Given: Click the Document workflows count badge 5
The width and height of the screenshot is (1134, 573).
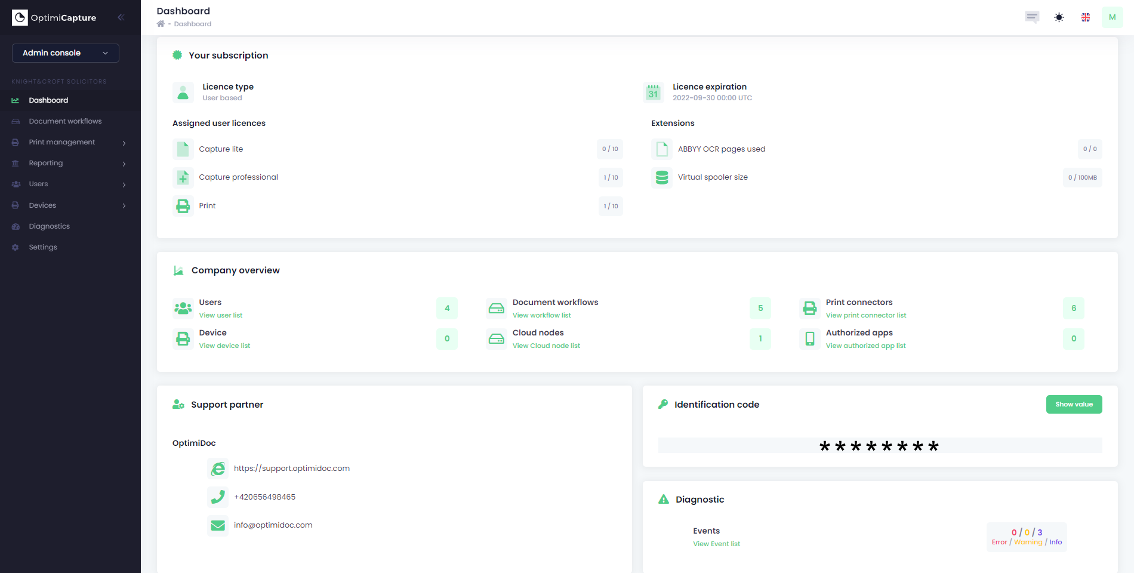Looking at the screenshot, I should pos(760,308).
